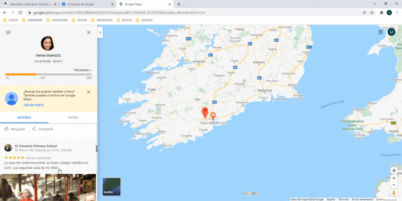Show my location on the map
This screenshot has width=402, height=201.
tap(394, 170)
